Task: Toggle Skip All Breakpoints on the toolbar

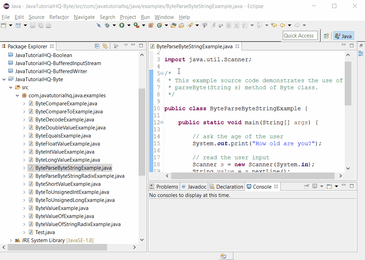Action: pos(99,25)
